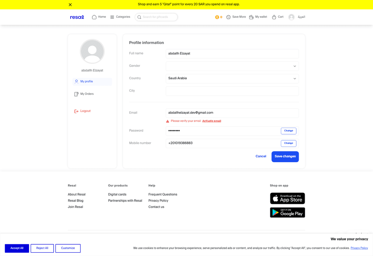Click the City input field
The height and width of the screenshot is (256, 373).
232,91
